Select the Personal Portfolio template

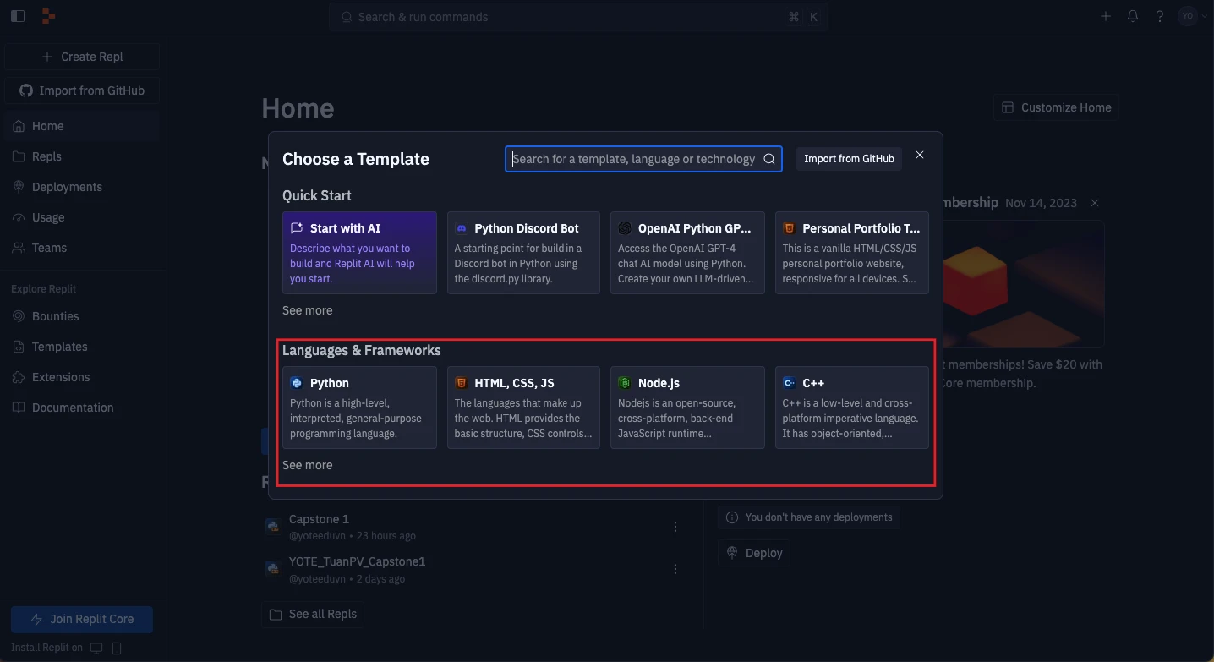pos(852,253)
